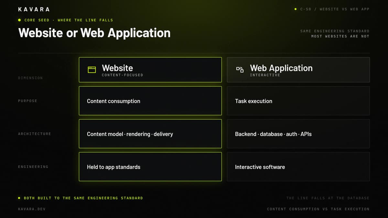This screenshot has height=218, width=388.
Task: Click the 'Content consumption' cell
Action: click(x=150, y=101)
